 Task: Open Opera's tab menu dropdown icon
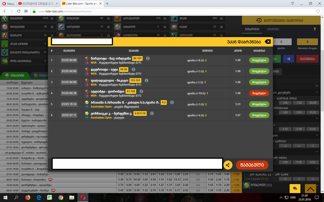292,3
